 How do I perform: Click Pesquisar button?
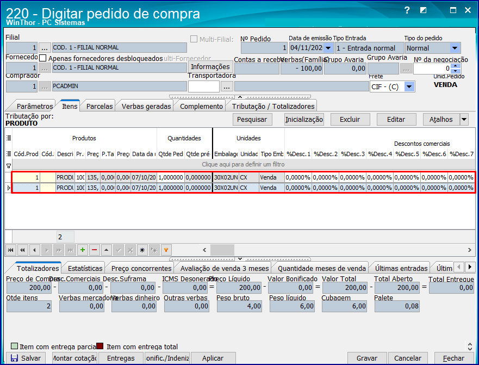pyautogui.click(x=252, y=120)
